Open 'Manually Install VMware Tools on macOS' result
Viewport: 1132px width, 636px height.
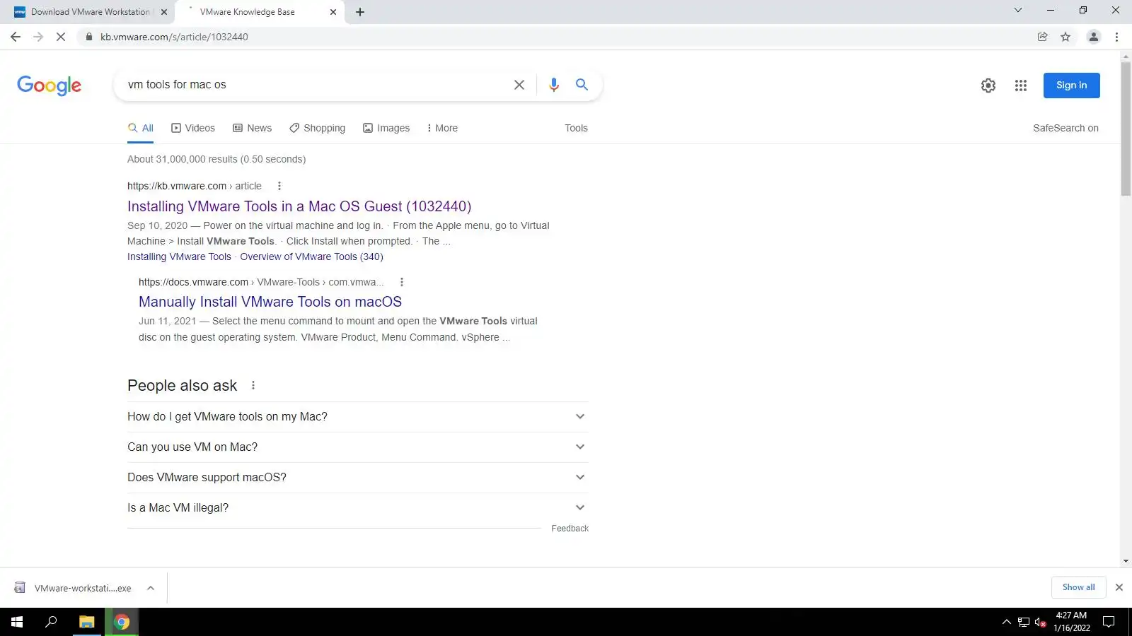(270, 302)
